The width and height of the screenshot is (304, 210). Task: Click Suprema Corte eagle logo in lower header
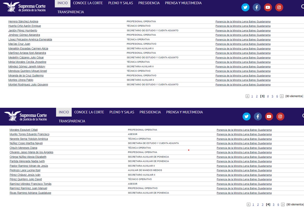point(26,116)
